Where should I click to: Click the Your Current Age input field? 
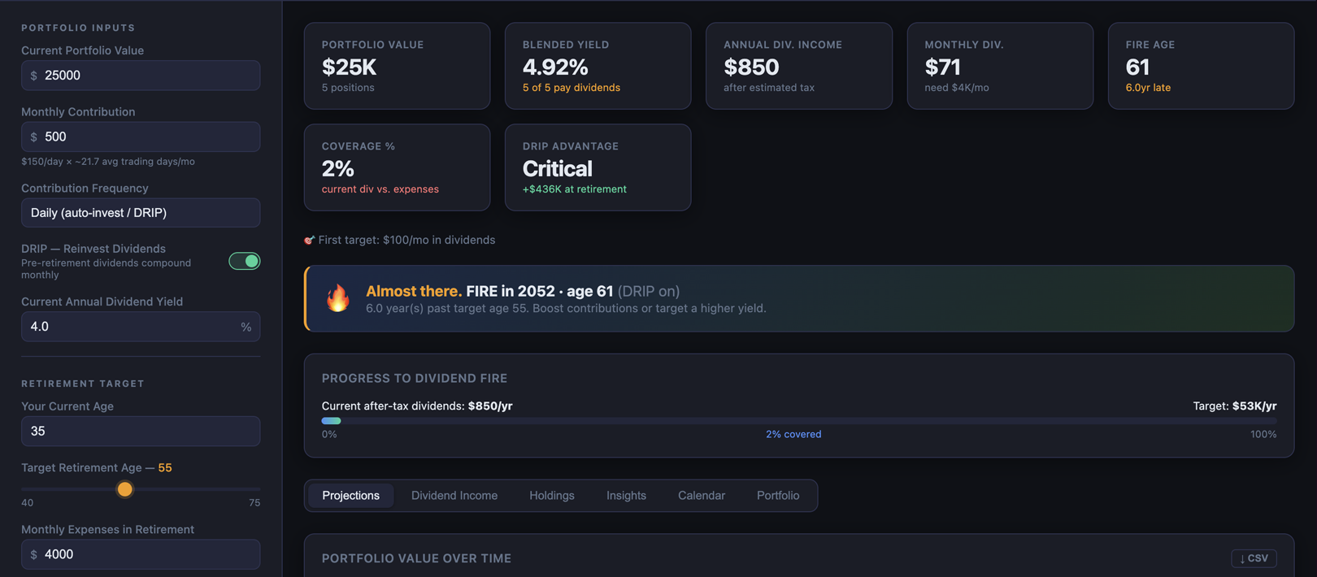click(x=140, y=431)
